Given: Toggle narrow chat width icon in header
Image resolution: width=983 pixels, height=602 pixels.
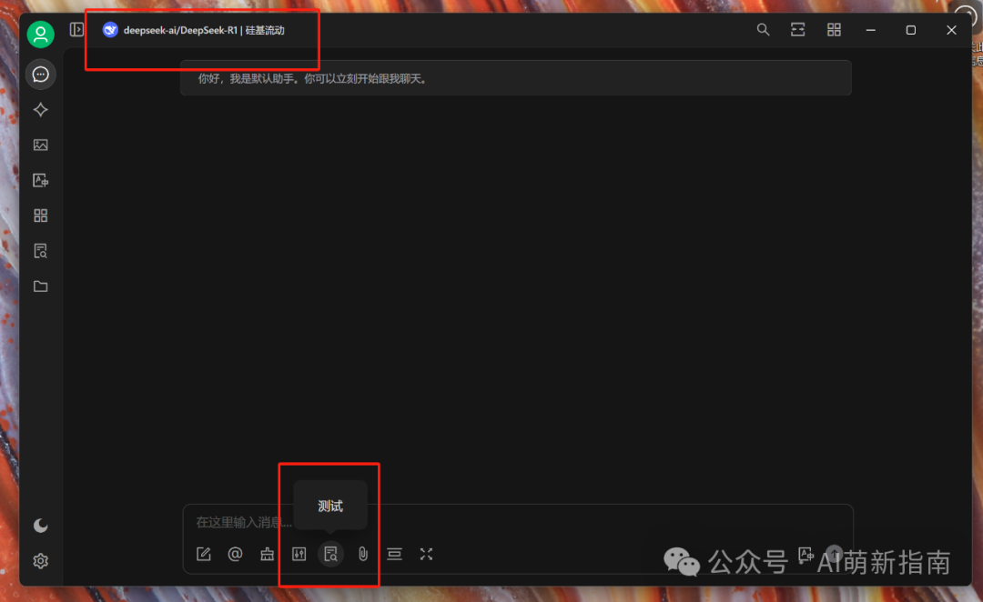Looking at the screenshot, I should (x=797, y=29).
